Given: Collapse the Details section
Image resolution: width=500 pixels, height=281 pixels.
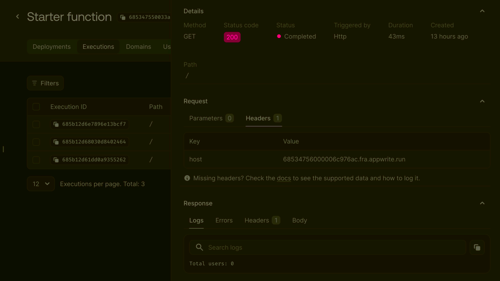Looking at the screenshot, I should tap(482, 11).
